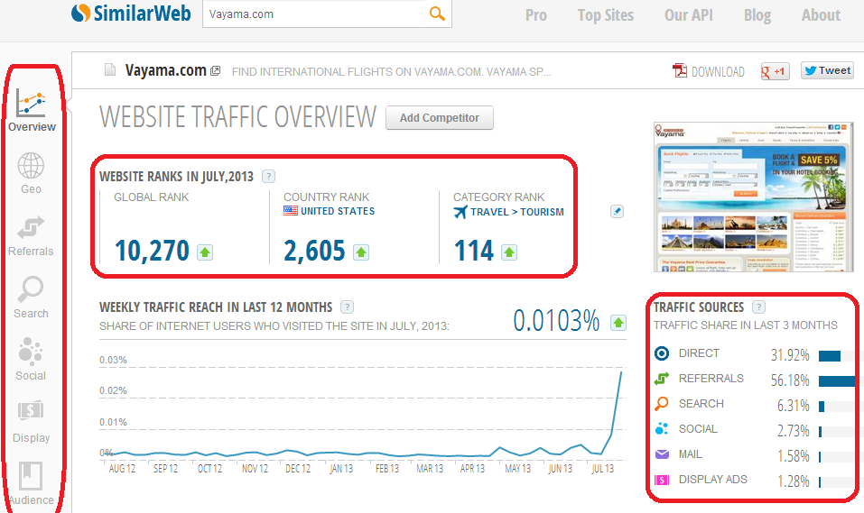Click the Google +1 button

click(775, 71)
